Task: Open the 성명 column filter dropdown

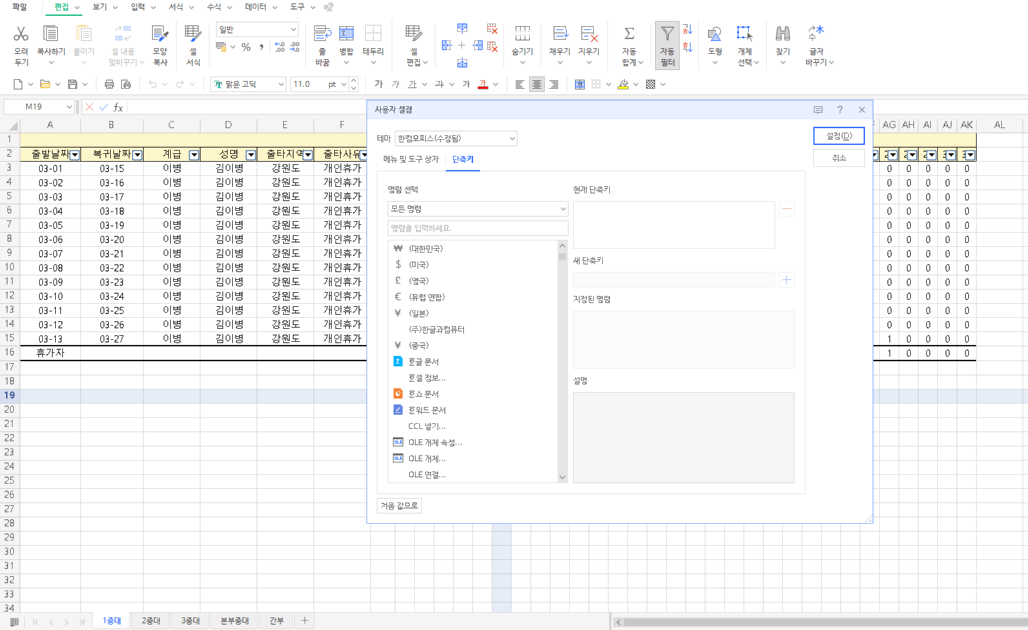Action: 251,155
